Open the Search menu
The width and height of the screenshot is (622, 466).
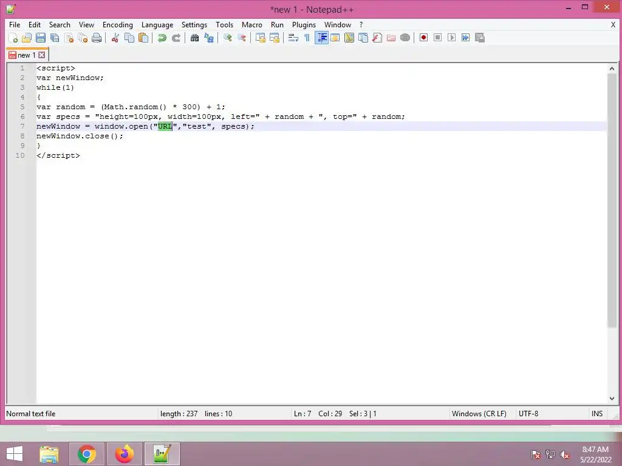point(60,24)
